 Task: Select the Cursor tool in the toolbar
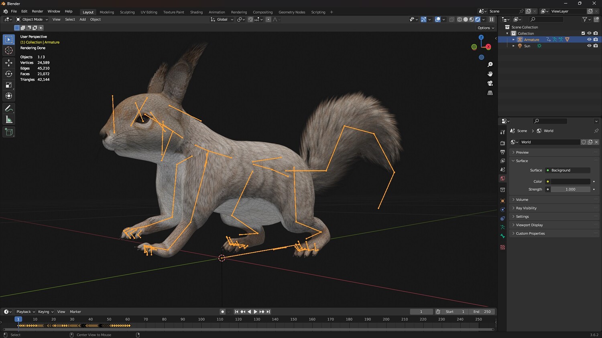coord(8,50)
